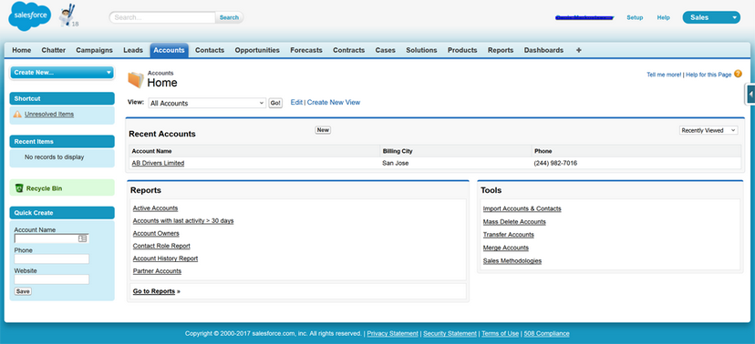The image size is (755, 344).
Task: Open the orange help question mark icon
Action: [x=739, y=74]
